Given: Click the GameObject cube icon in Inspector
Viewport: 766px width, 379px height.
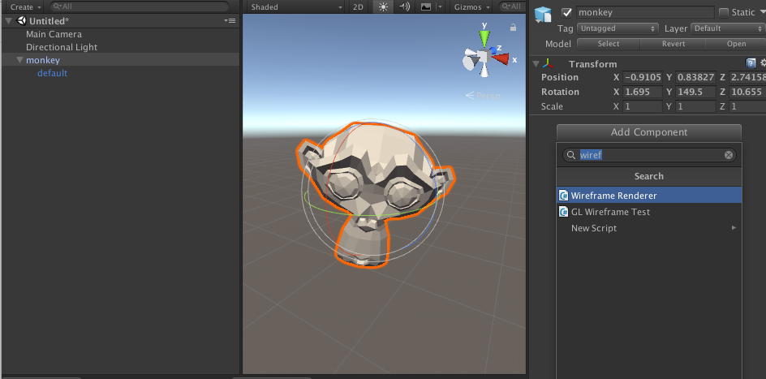Looking at the screenshot, I should (x=543, y=14).
